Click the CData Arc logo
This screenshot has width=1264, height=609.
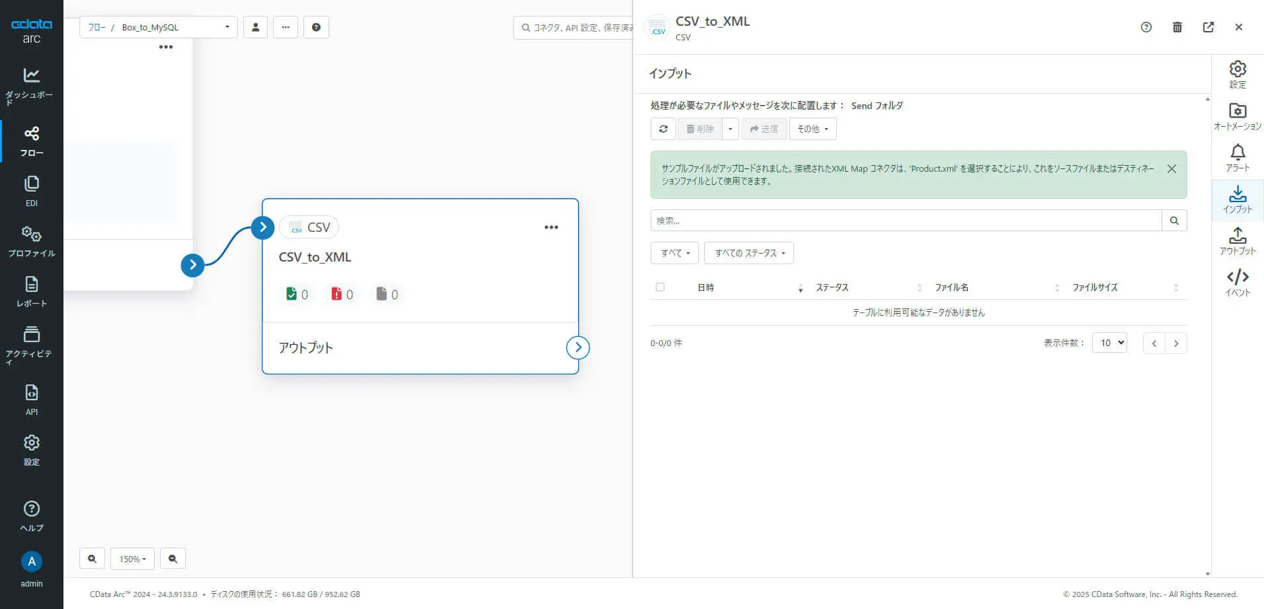pyautogui.click(x=31, y=30)
